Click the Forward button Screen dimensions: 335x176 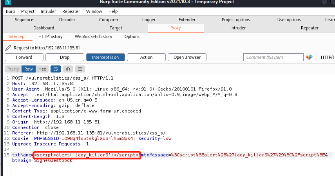[x=24, y=57]
